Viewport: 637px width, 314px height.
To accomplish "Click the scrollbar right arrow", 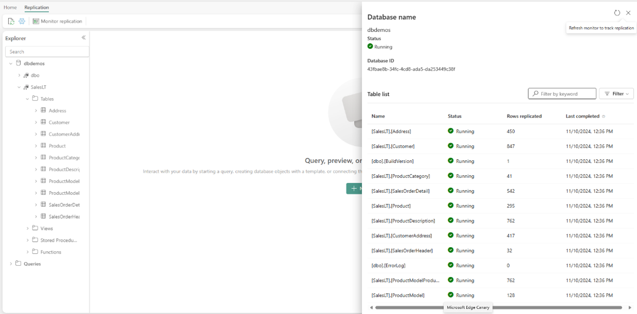I will coord(629,307).
